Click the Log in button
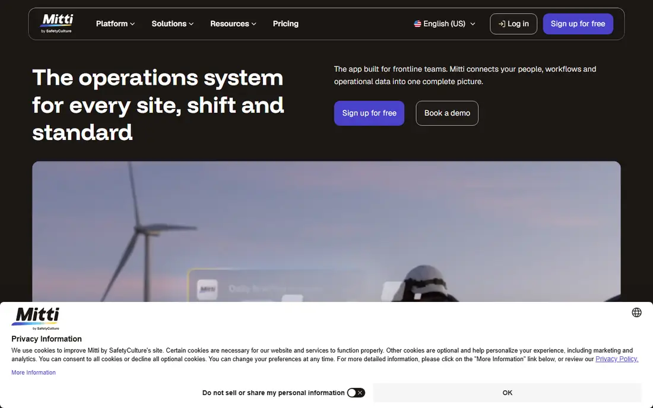The width and height of the screenshot is (653, 408). pos(513,24)
